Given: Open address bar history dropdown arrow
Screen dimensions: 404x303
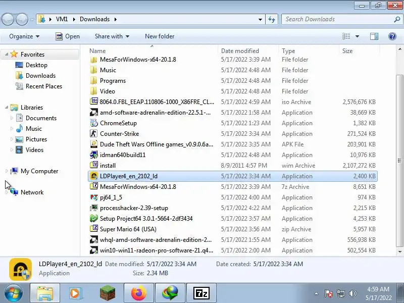Looking at the screenshot, I should [x=260, y=19].
